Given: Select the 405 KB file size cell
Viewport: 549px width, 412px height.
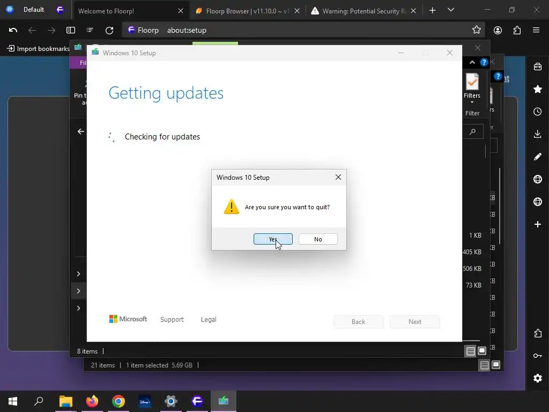Looking at the screenshot, I should click(472, 252).
